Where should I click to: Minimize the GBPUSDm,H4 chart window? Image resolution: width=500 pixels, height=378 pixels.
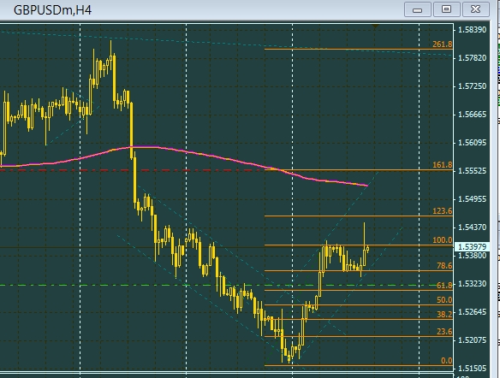tap(418, 9)
